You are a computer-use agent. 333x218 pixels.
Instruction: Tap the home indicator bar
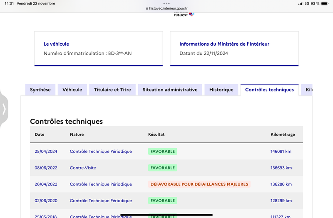[x=166, y=215]
